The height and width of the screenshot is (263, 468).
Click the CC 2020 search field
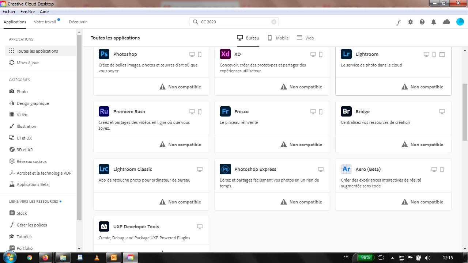pyautogui.click(x=234, y=22)
